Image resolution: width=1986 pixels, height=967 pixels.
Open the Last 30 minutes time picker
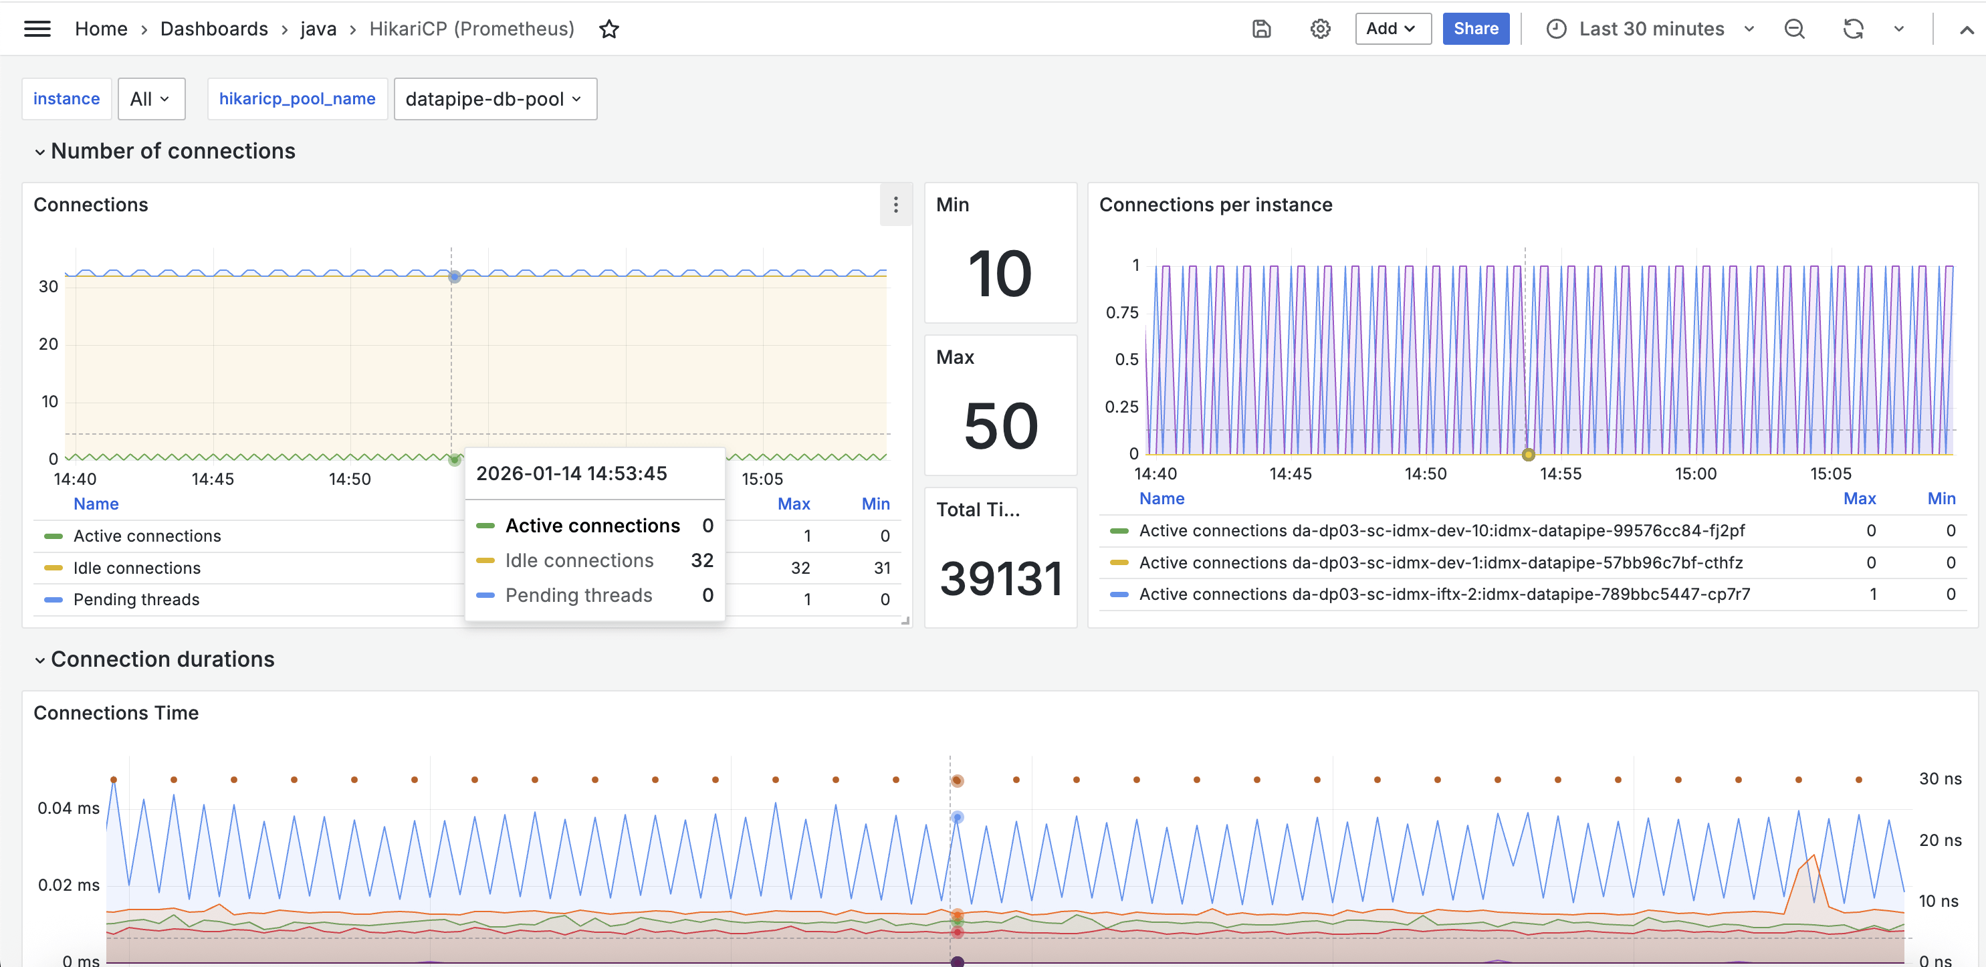[x=1650, y=29]
